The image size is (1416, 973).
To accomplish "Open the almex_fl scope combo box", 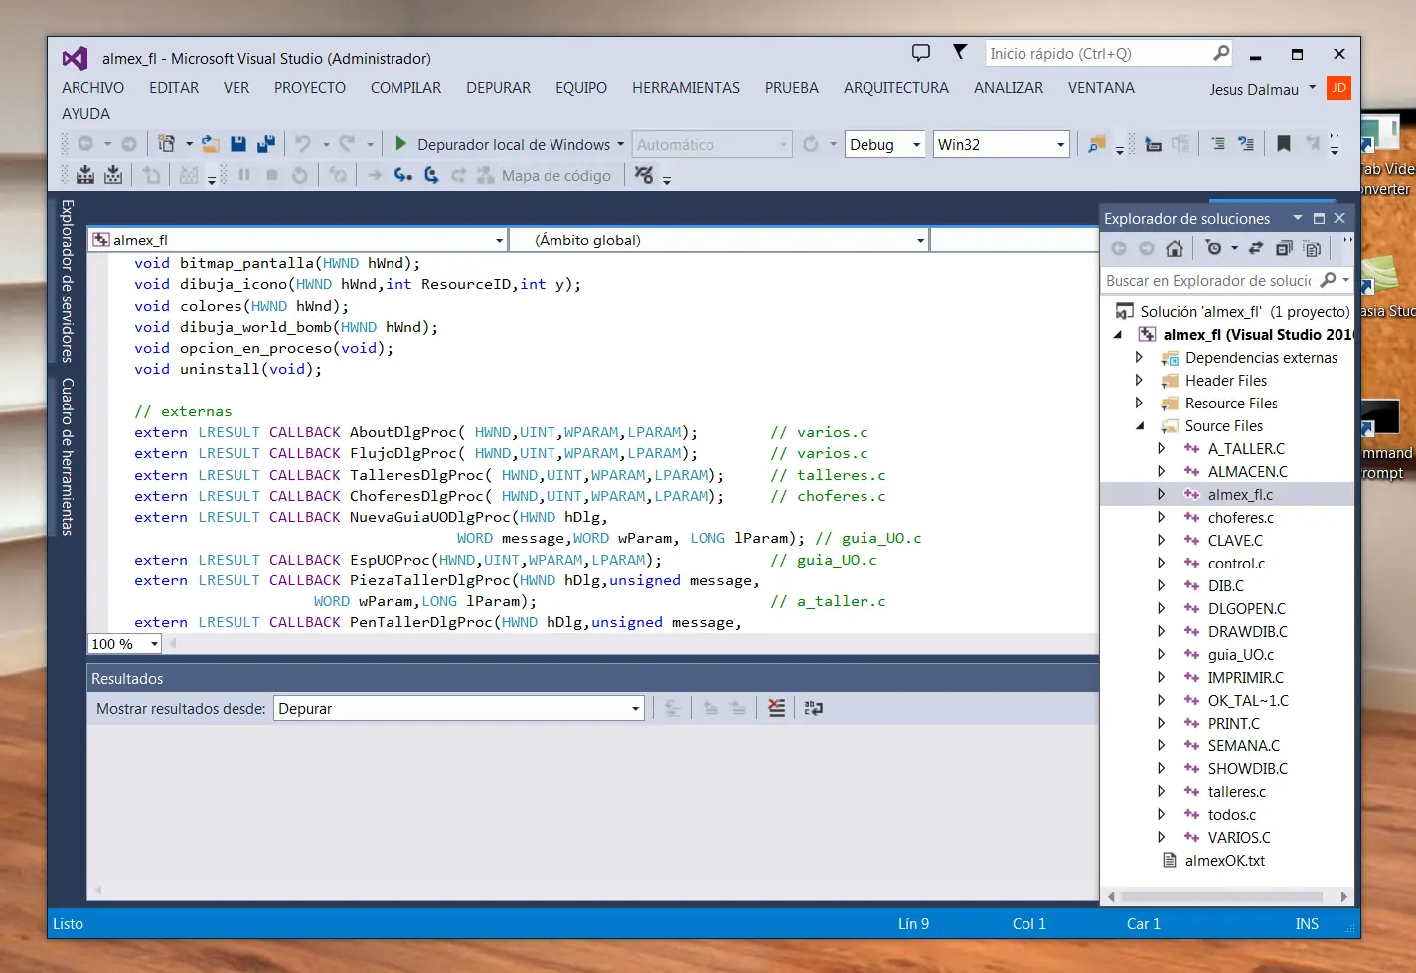I will tap(298, 240).
